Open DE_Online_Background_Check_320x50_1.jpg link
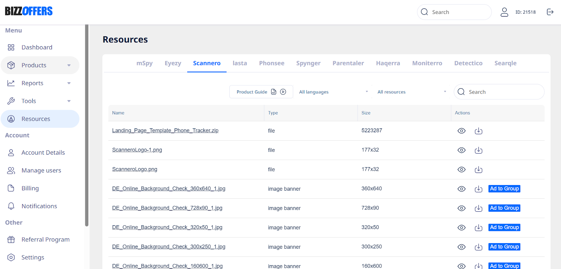The image size is (561, 269). coord(167,227)
